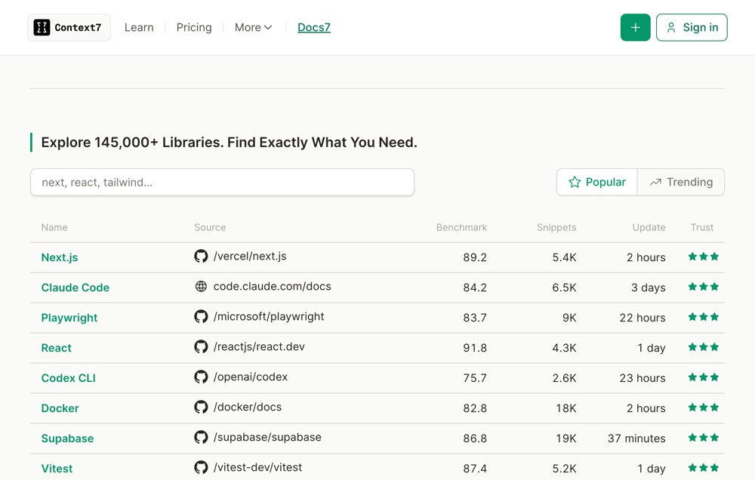Switch to the Trending tab
755x480 pixels.
(681, 182)
